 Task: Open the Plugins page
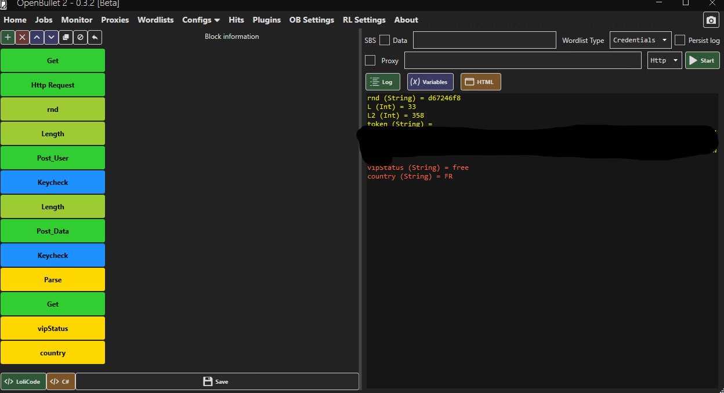[x=266, y=20]
